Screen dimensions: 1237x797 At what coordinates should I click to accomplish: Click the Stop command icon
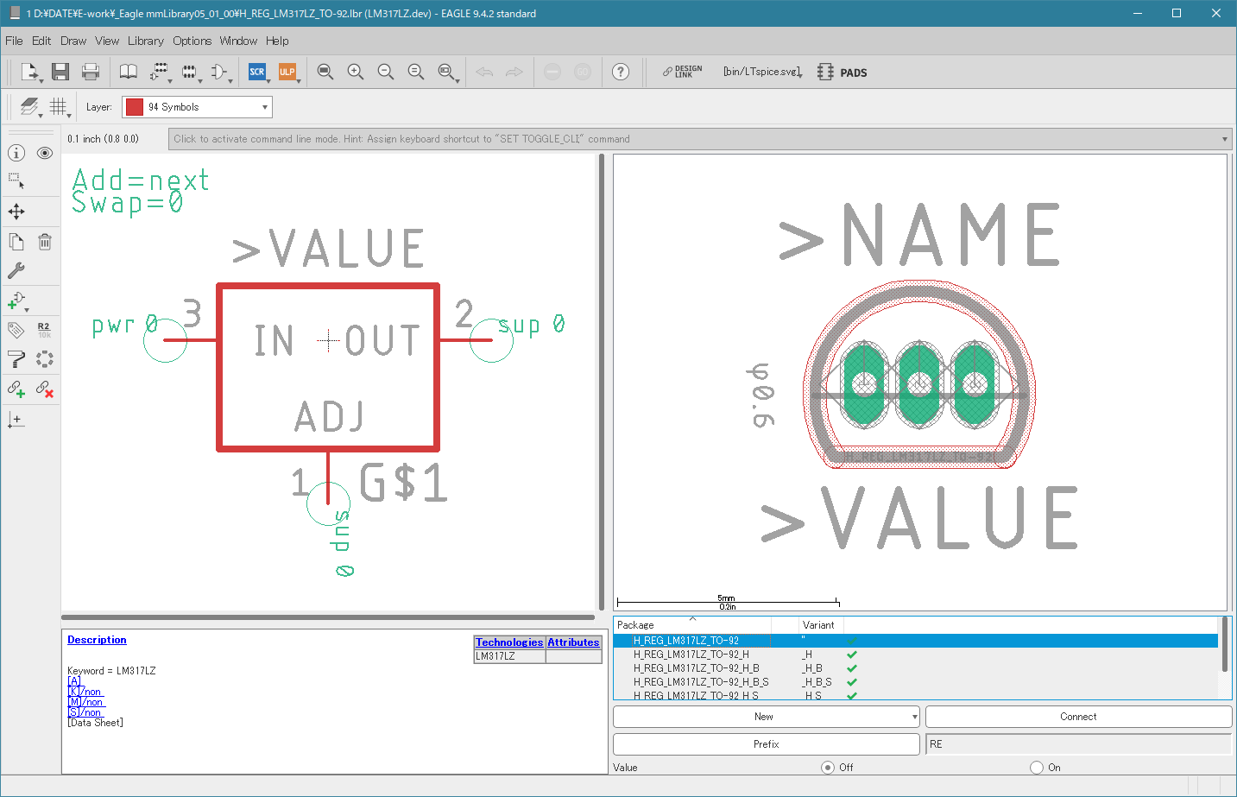tap(552, 72)
